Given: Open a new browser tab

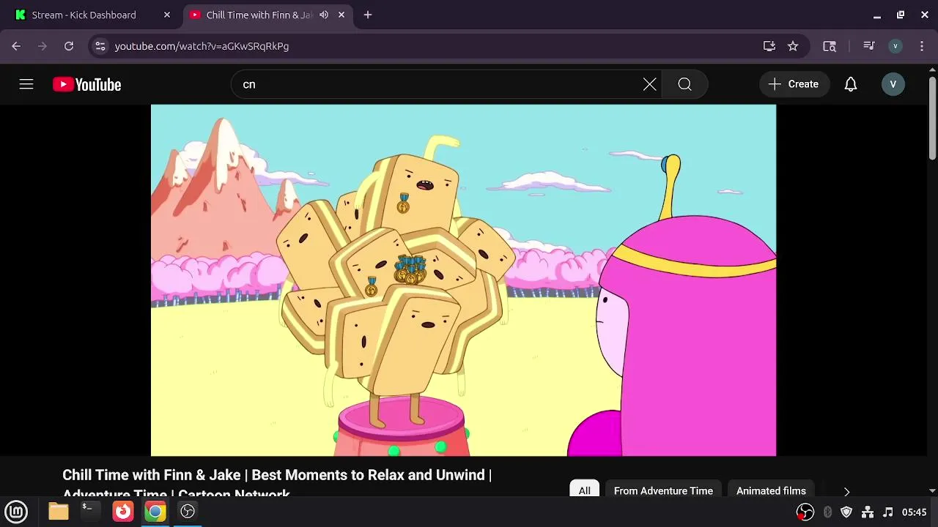Looking at the screenshot, I should [x=368, y=15].
